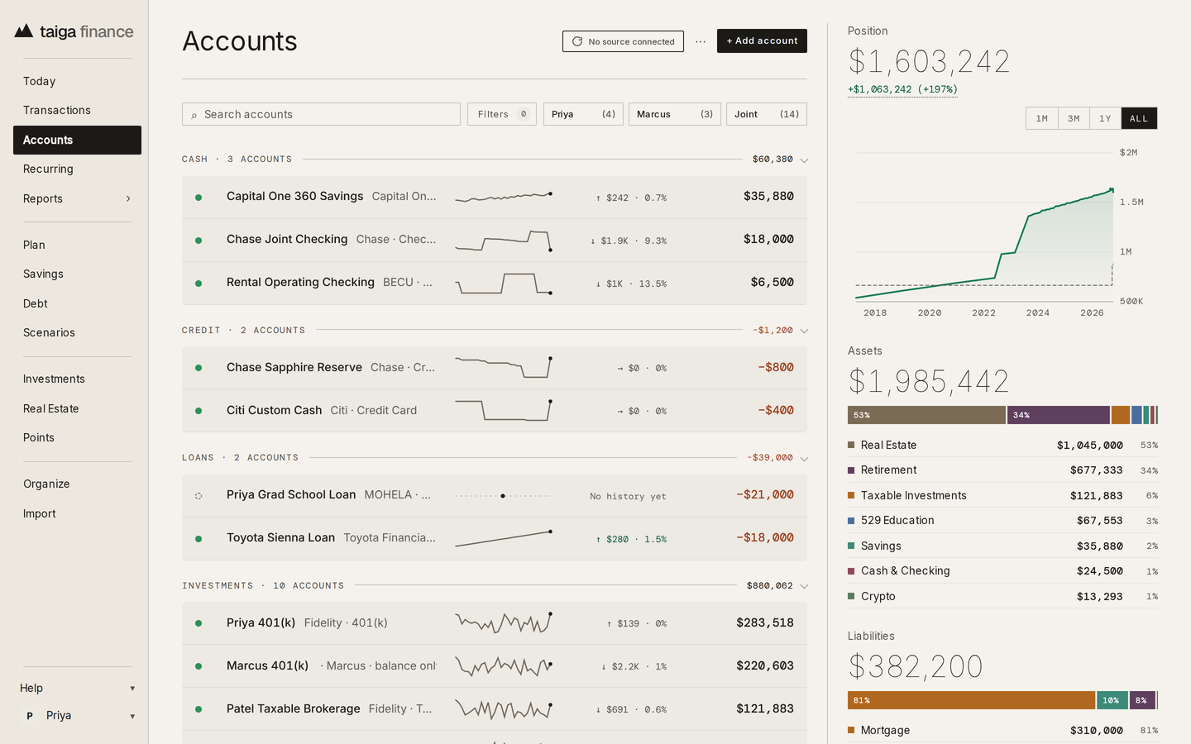Collapse the Credit accounts section chevron
1191x744 pixels.
point(804,331)
